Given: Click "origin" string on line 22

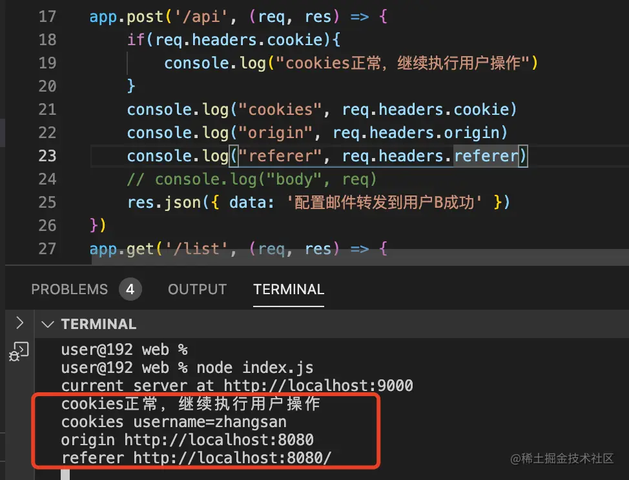Looking at the screenshot, I should [275, 133].
